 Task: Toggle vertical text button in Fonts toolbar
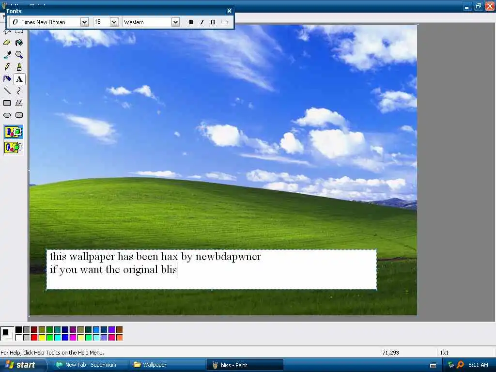pyautogui.click(x=224, y=22)
